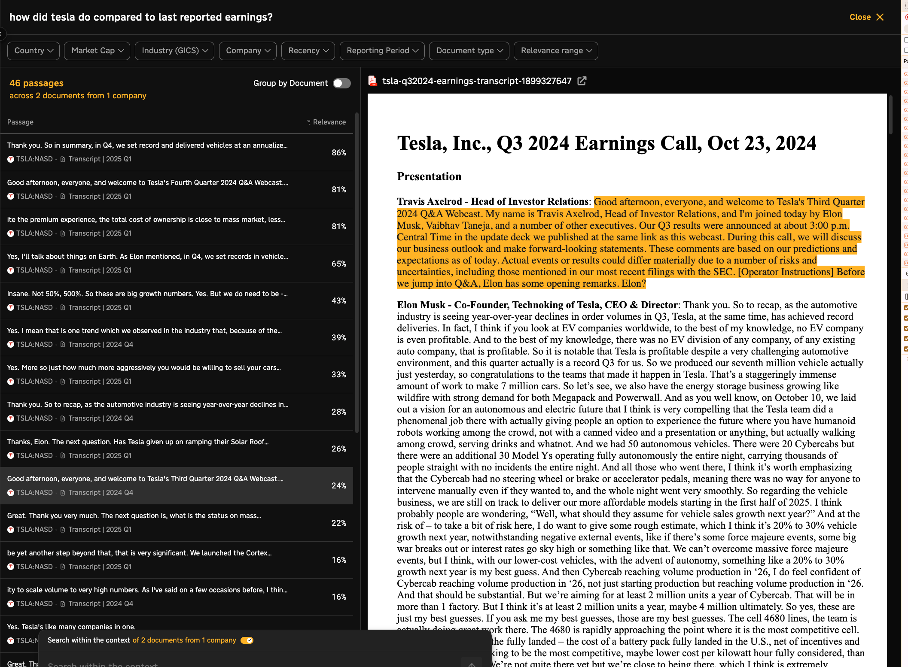Select passage 'Thank you. So in summary, in Q4'
Screen dimensions: 908x667
click(x=177, y=152)
